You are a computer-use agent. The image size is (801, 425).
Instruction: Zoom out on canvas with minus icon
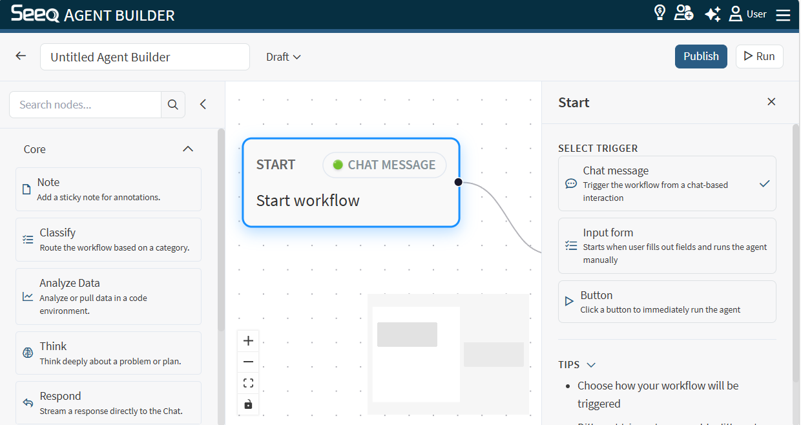click(x=248, y=362)
